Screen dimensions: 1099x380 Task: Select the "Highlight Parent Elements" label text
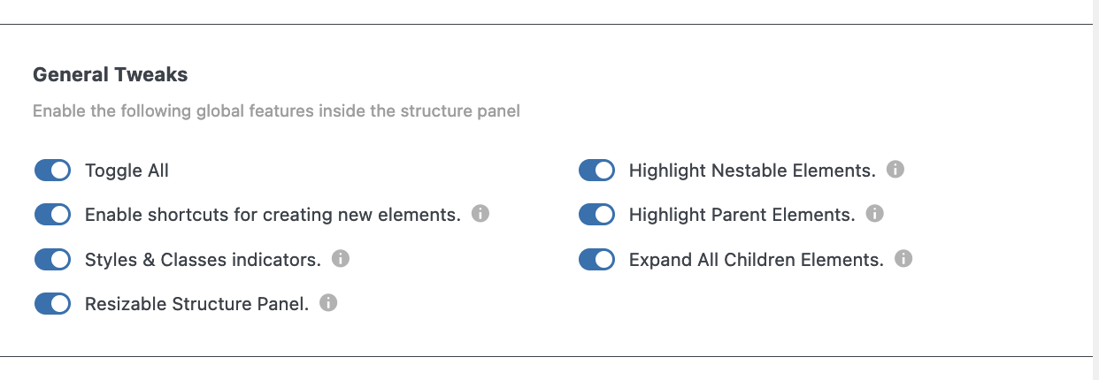(742, 215)
